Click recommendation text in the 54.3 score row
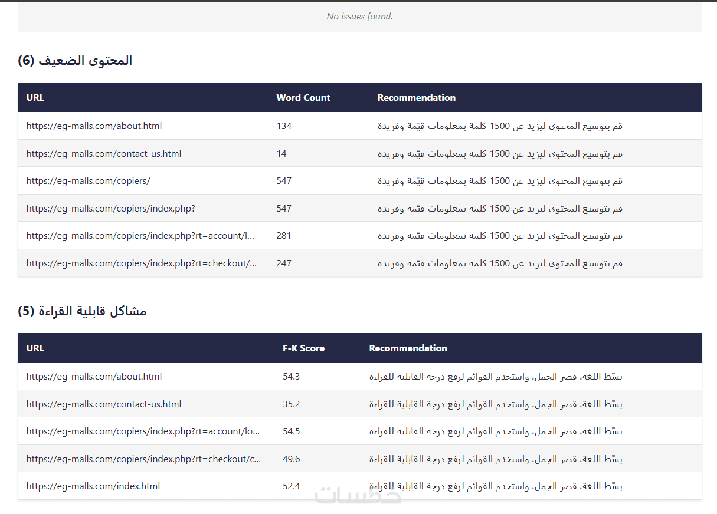This screenshot has height=514, width=717. tap(496, 377)
